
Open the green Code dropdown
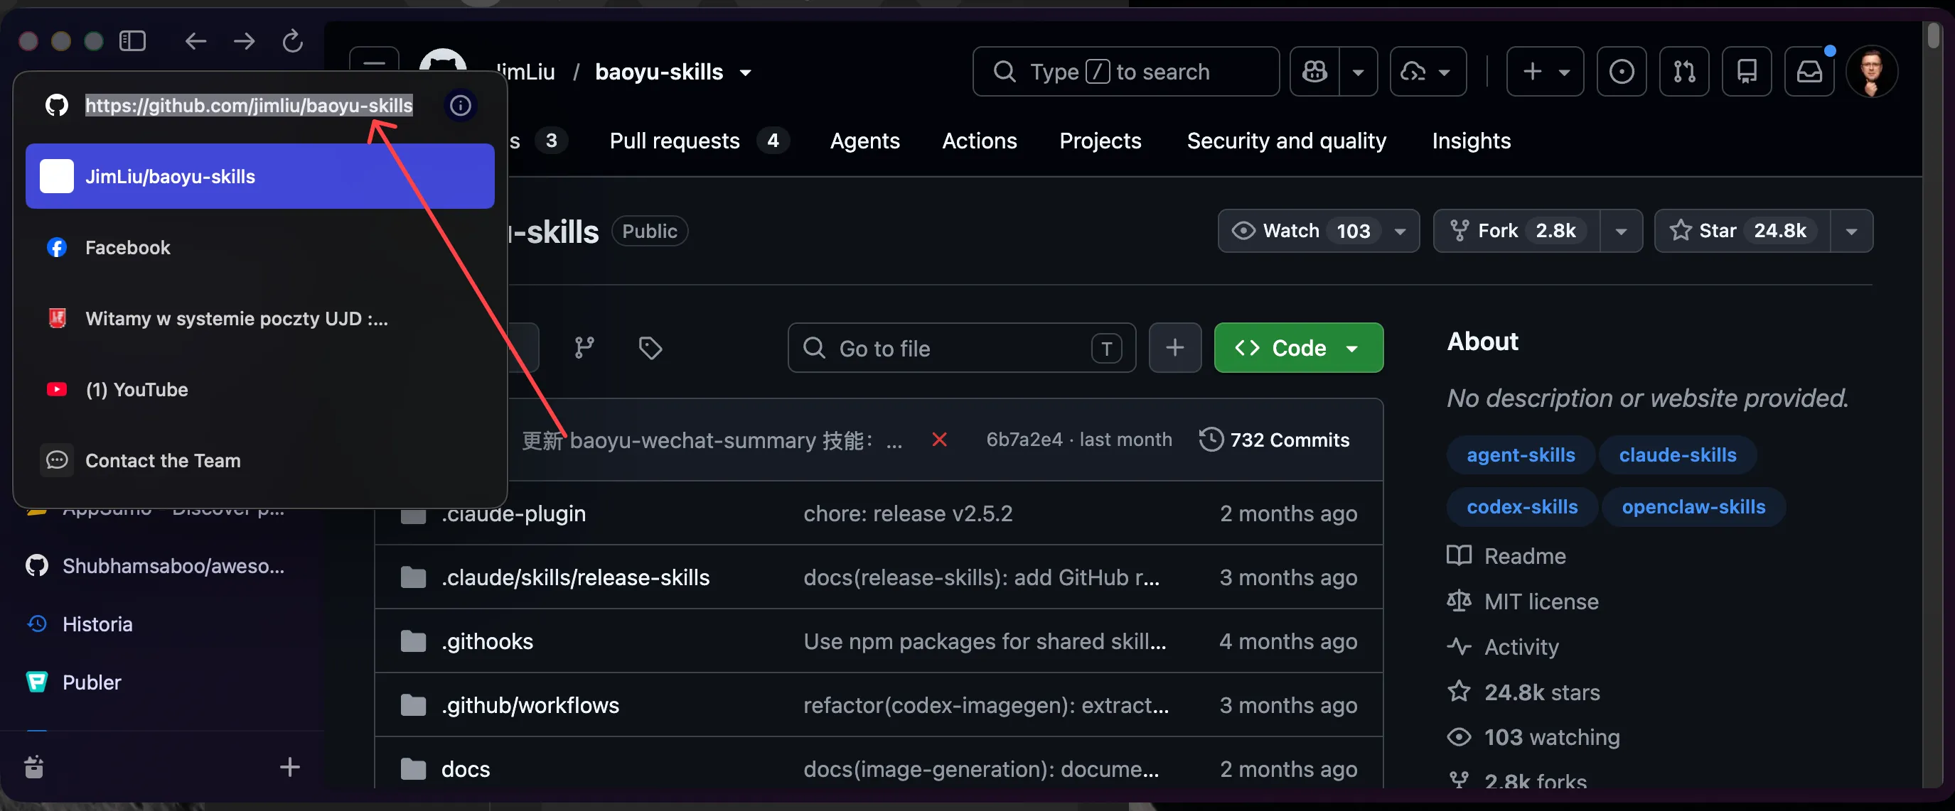[x=1299, y=348]
